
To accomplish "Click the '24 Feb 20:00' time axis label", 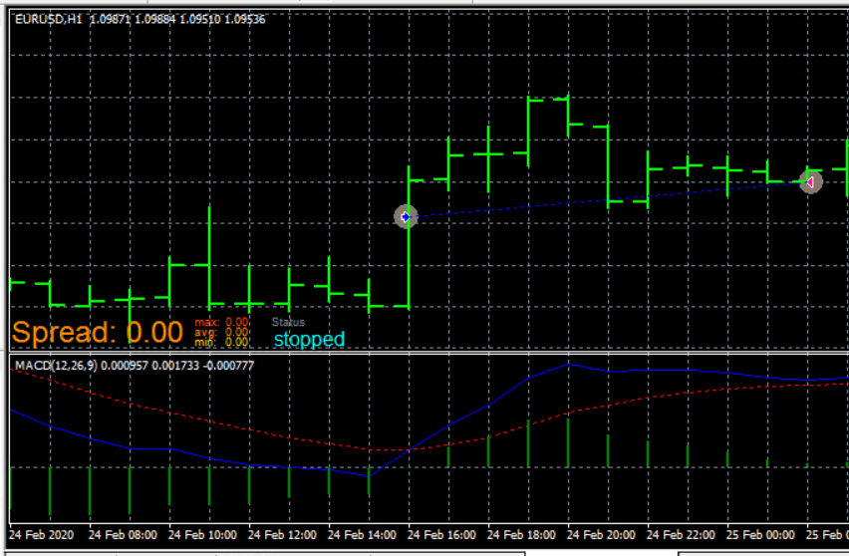I will [x=601, y=535].
